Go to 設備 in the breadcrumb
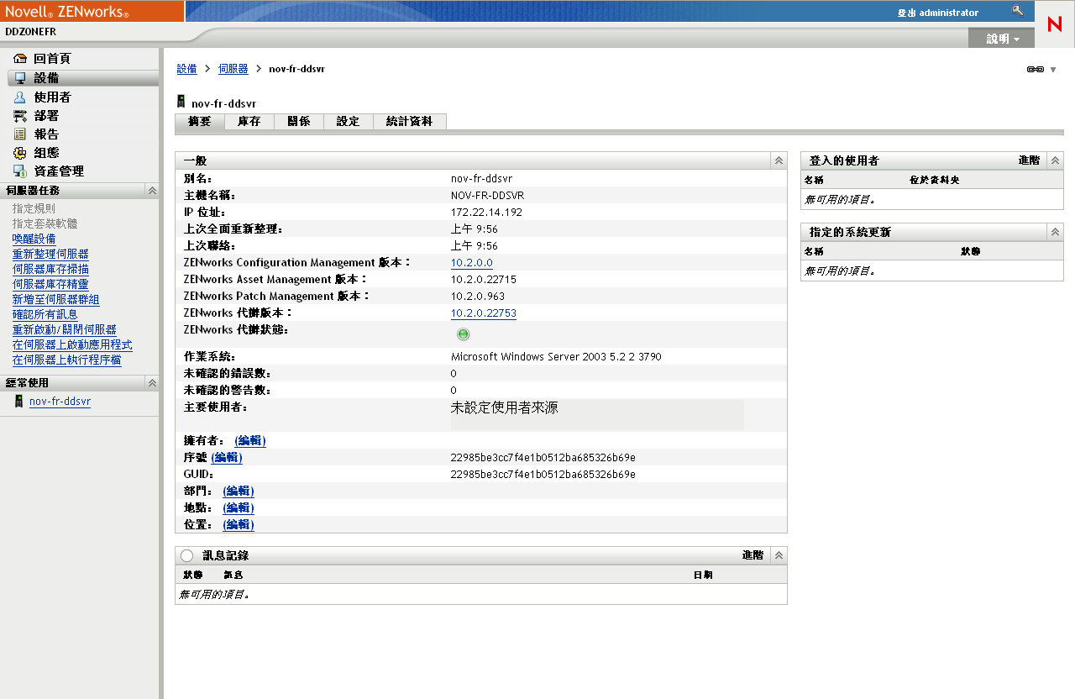Viewport: 1075px width, 699px height. [x=187, y=69]
